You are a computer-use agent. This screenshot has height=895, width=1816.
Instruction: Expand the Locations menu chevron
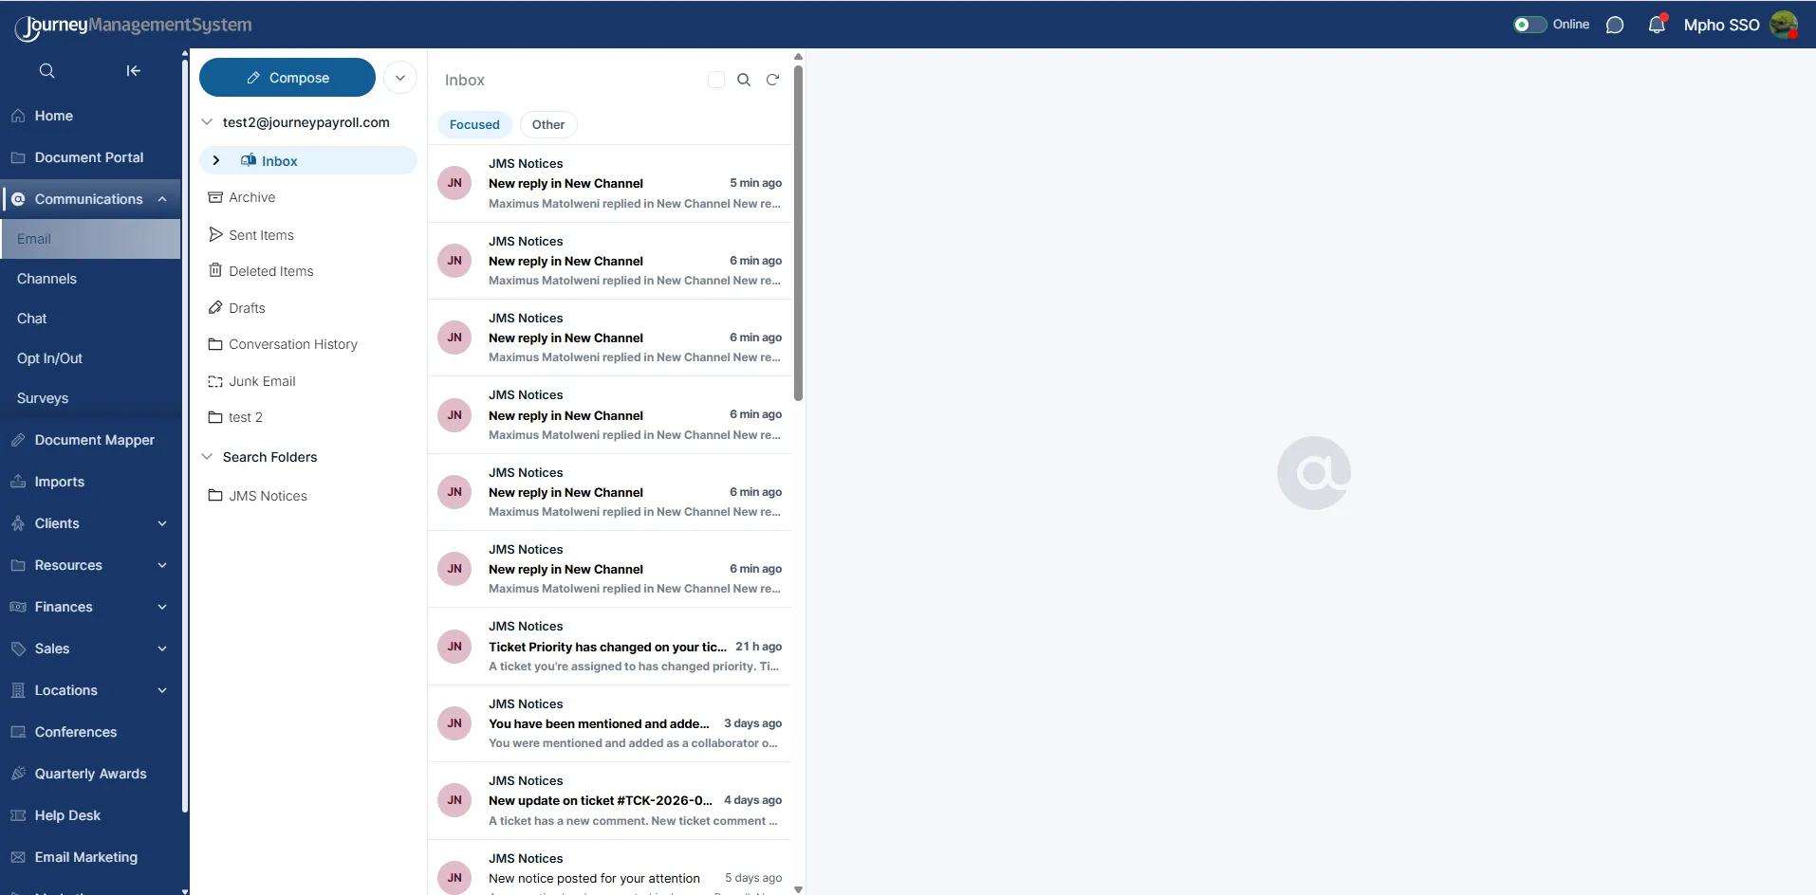click(x=162, y=690)
